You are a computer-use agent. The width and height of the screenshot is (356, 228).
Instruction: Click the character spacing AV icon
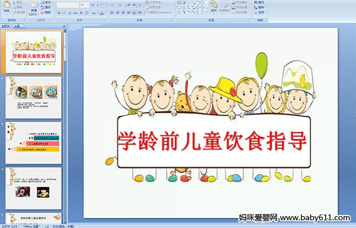click(x=87, y=13)
